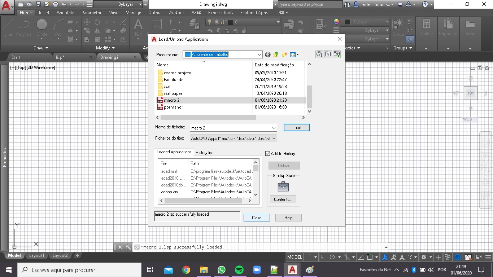Toggle Polar tracking in the status bar

click(333, 257)
